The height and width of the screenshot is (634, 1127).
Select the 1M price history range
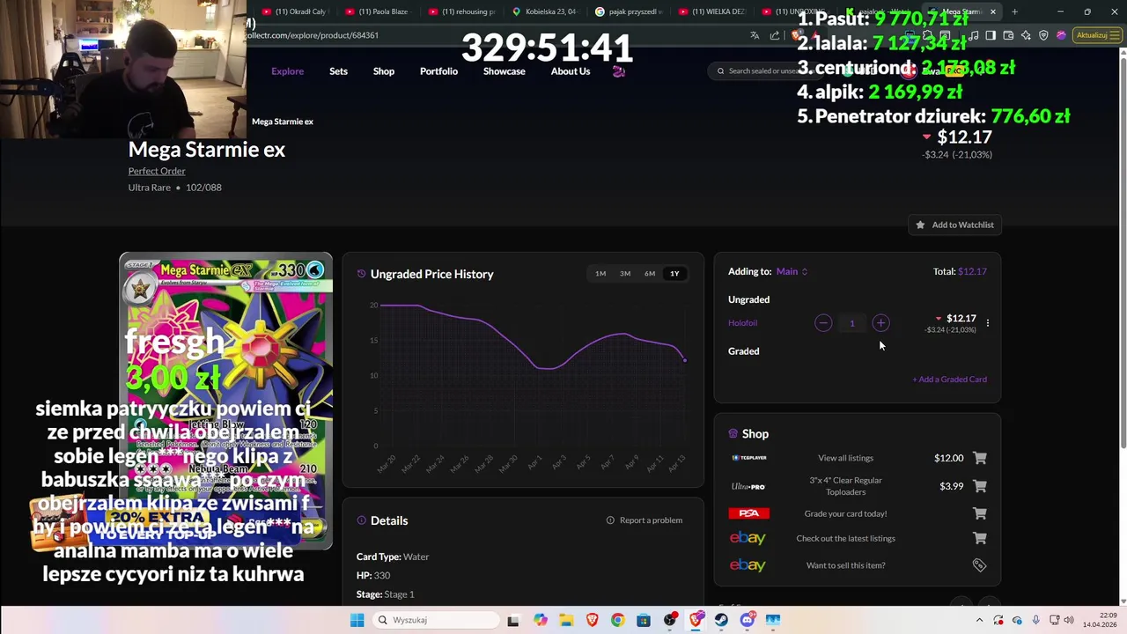(x=600, y=274)
